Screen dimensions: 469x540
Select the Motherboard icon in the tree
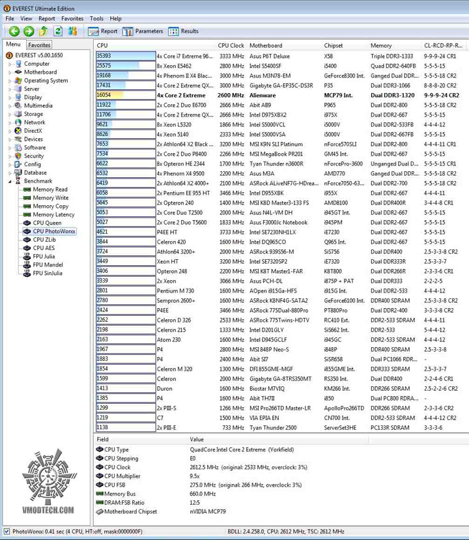[19, 72]
